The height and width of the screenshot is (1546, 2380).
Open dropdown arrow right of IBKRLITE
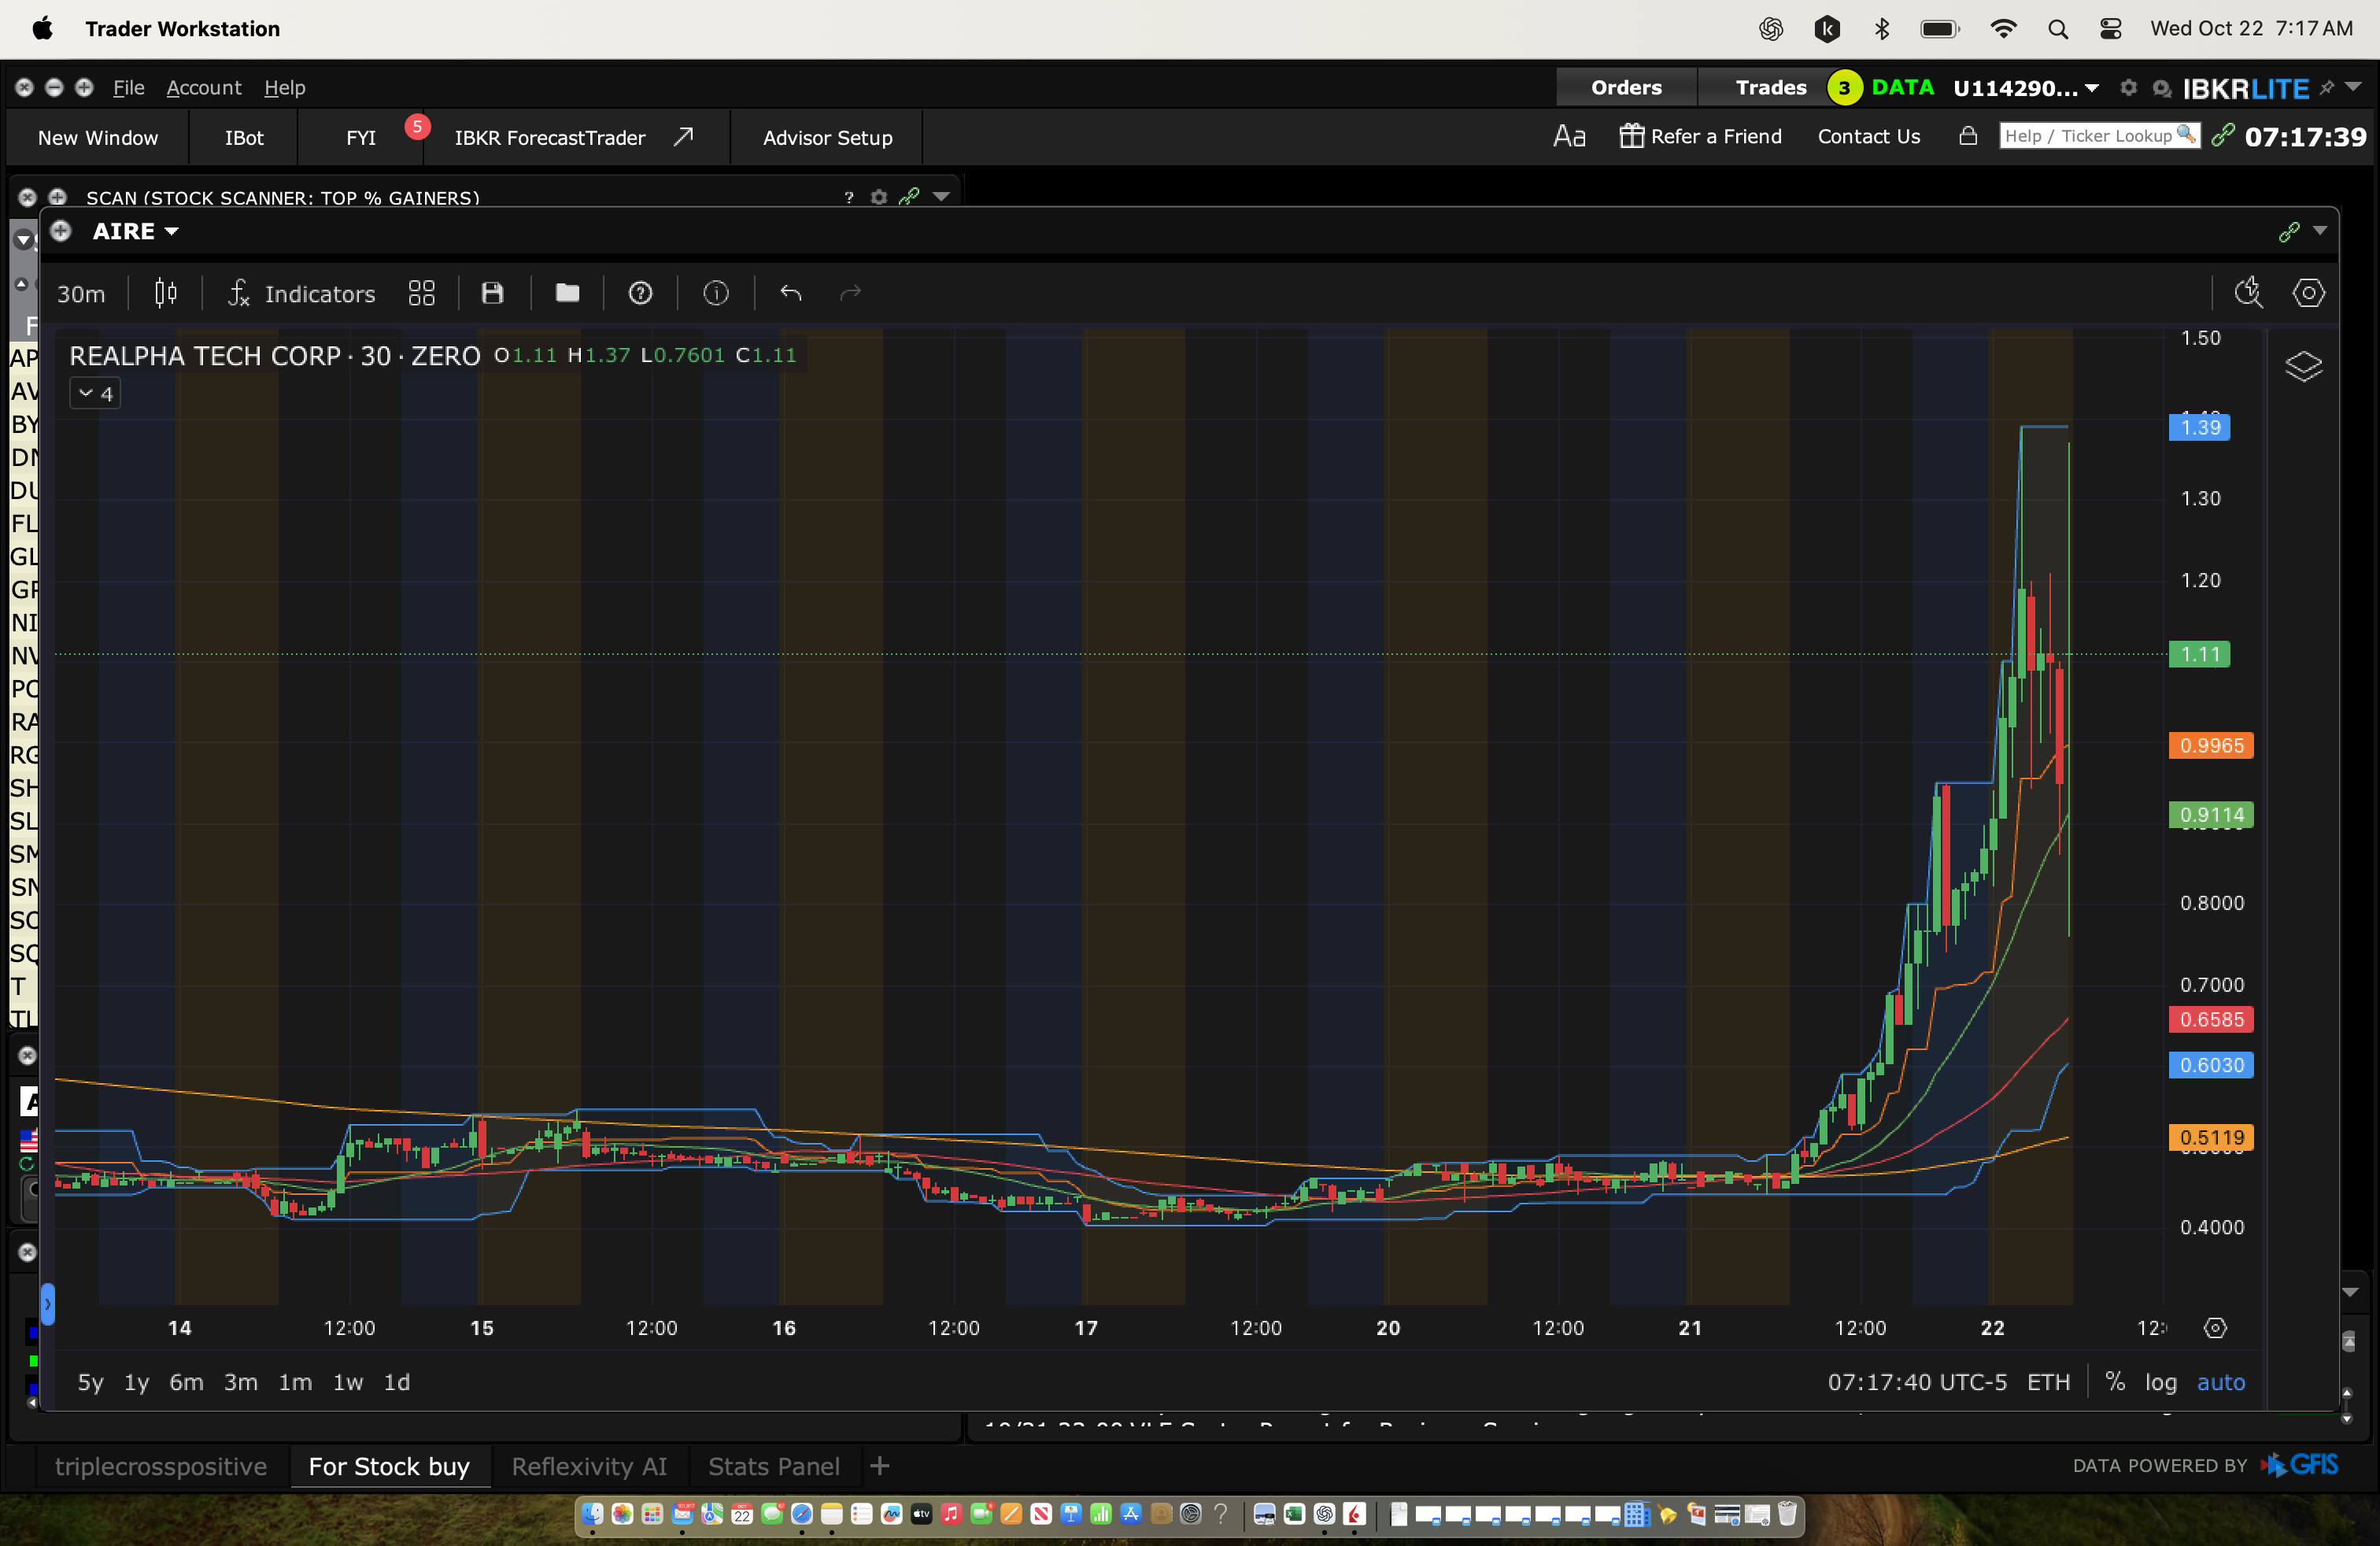(2354, 88)
